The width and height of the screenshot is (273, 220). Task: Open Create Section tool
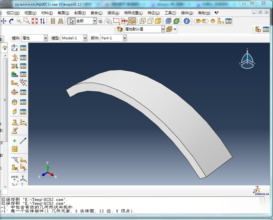click(x=15, y=58)
